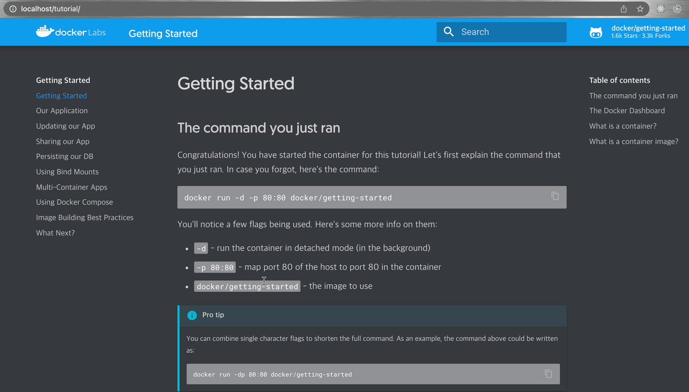
Task: Open Getting Started sidebar link
Action: pyautogui.click(x=61, y=96)
